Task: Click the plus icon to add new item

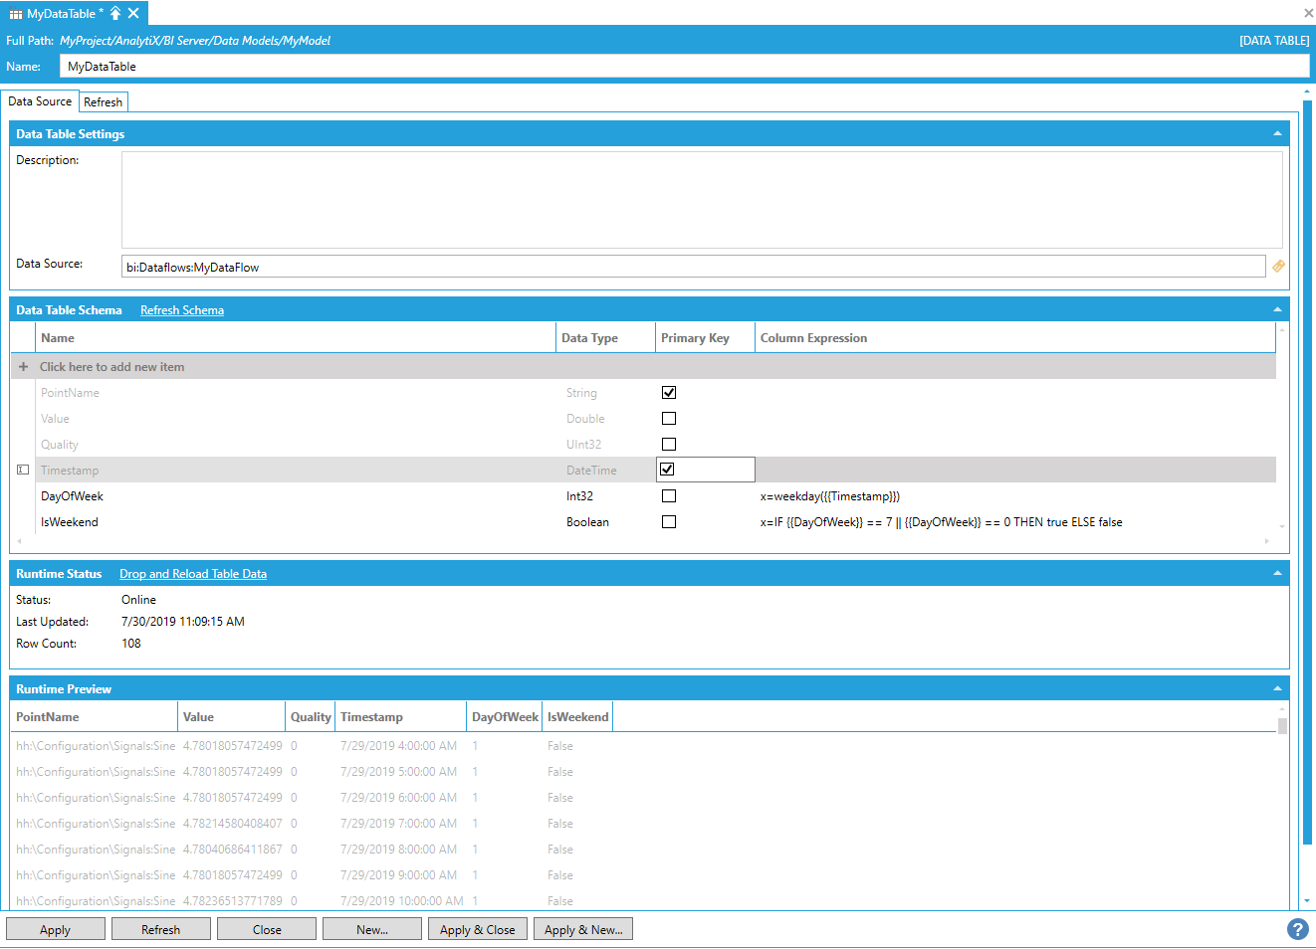Action: point(23,367)
